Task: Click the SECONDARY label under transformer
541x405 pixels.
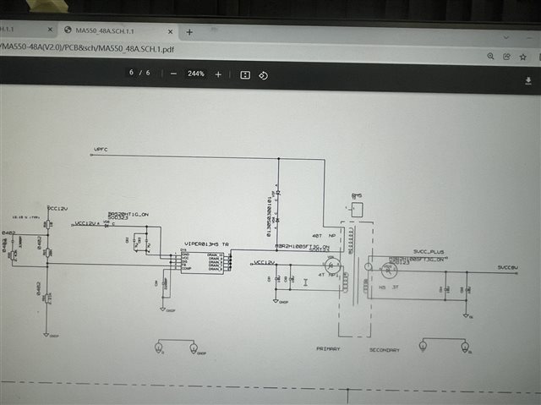Action: tap(385, 350)
